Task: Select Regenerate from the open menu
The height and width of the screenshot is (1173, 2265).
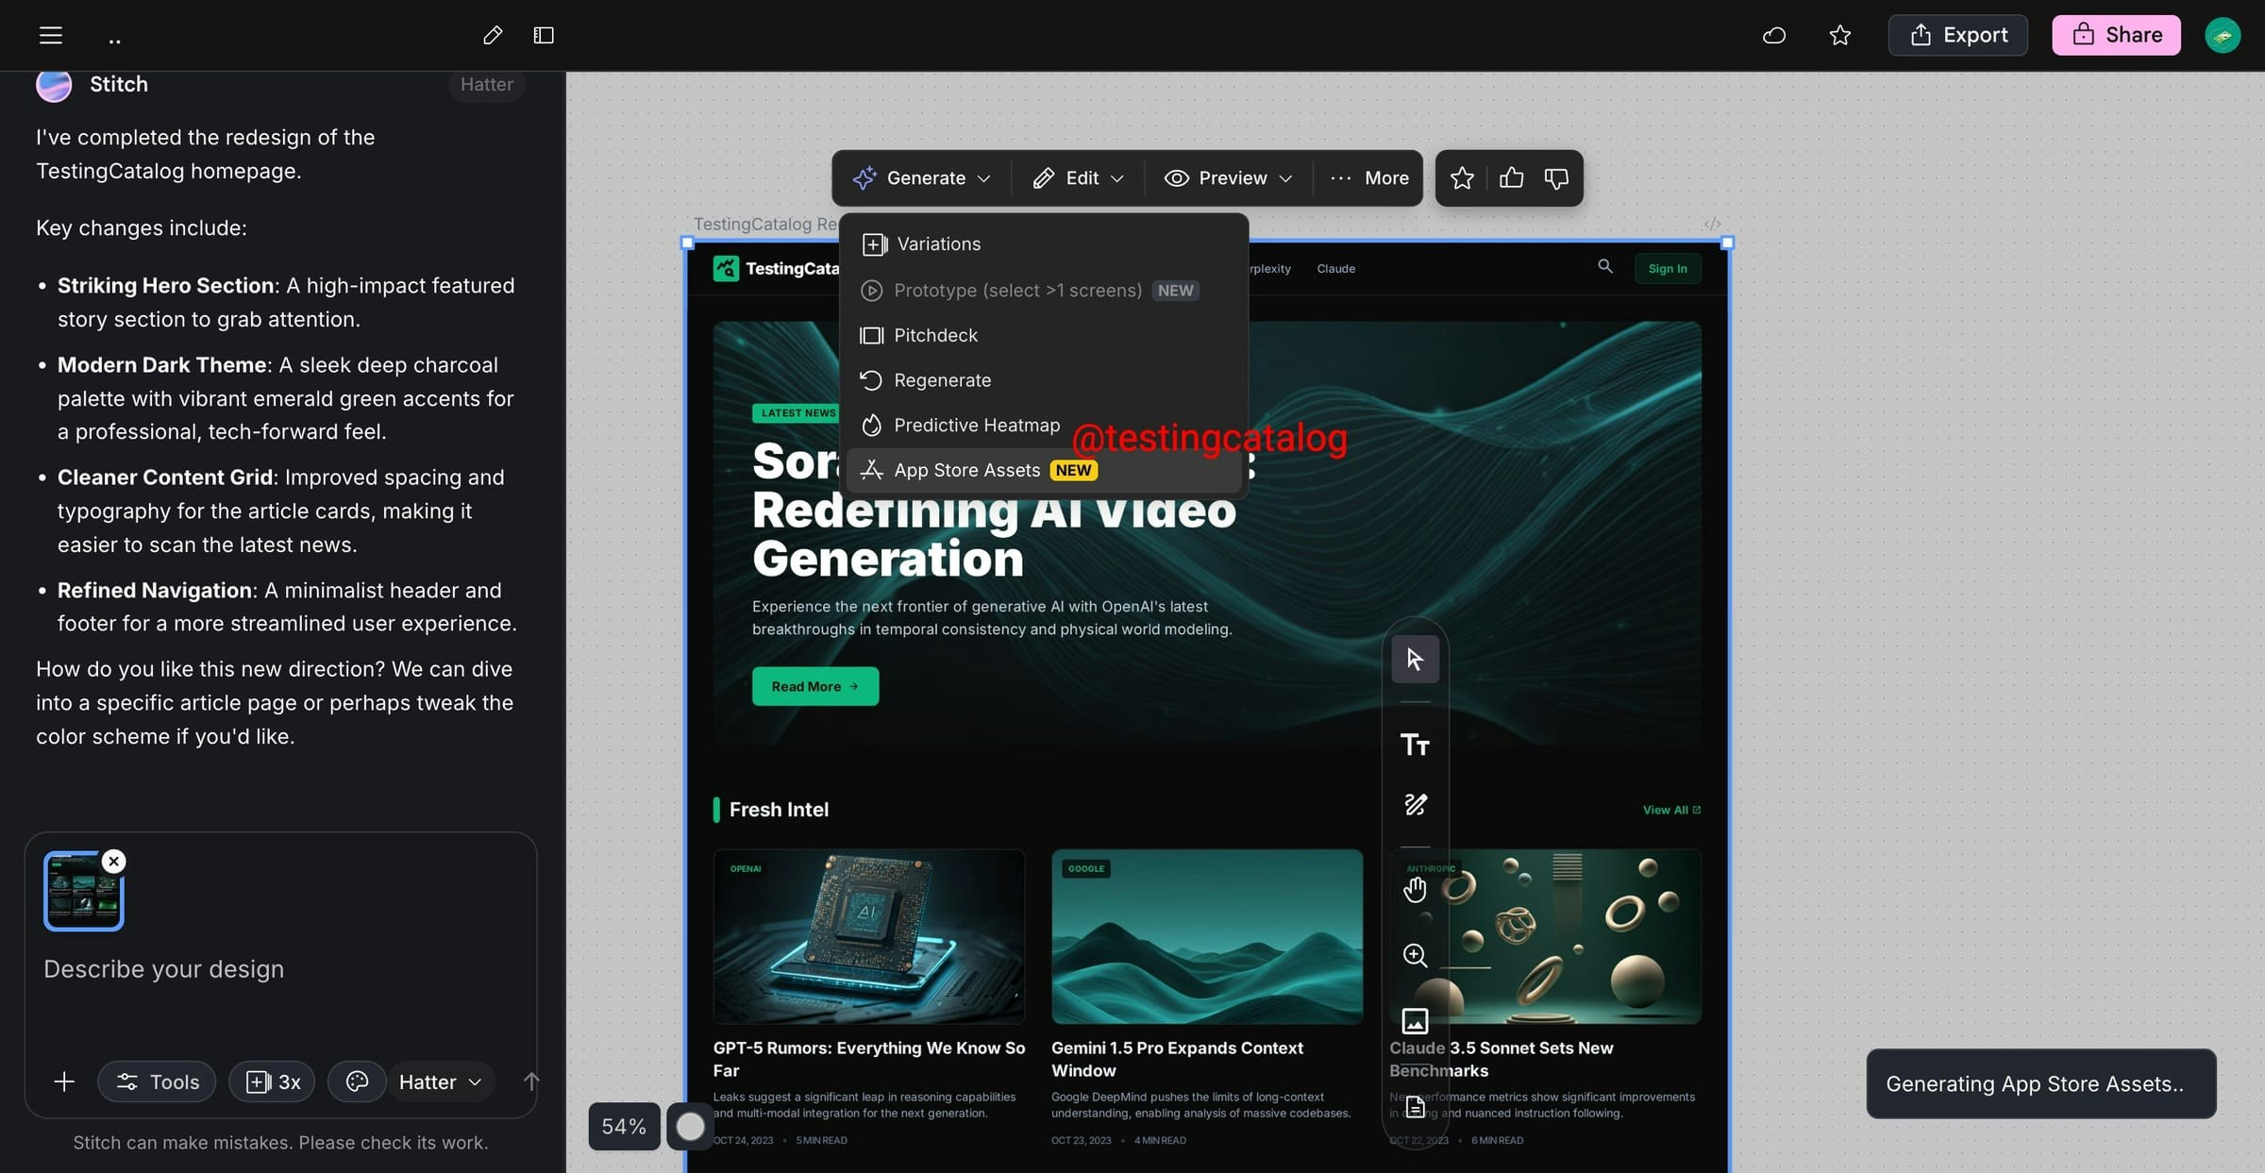Action: coord(943,379)
